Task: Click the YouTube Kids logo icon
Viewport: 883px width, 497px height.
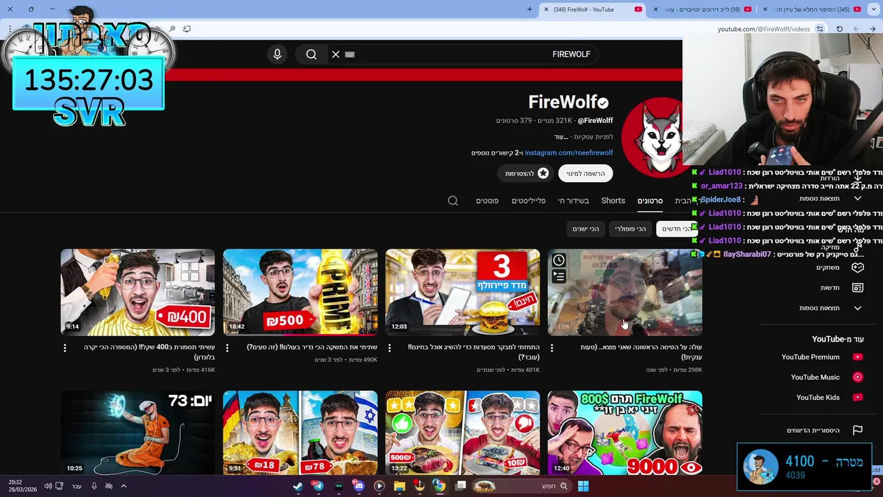Action: [857, 398]
